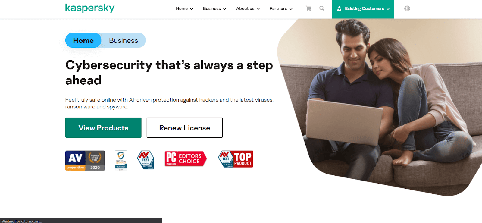
Task: Click the AV-TEST certified badge
Action: point(146,160)
